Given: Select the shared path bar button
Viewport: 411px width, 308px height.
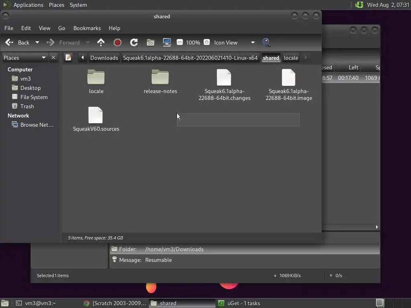Looking at the screenshot, I should [x=271, y=58].
